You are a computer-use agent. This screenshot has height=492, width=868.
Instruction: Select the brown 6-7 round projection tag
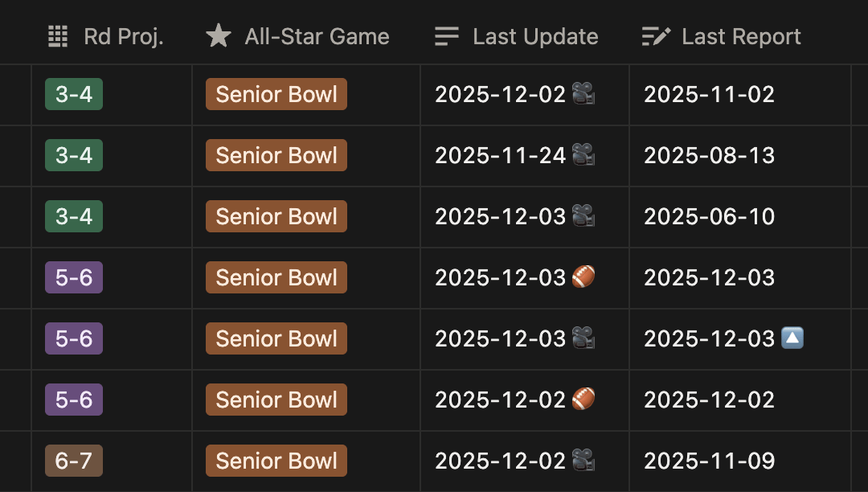(x=74, y=461)
